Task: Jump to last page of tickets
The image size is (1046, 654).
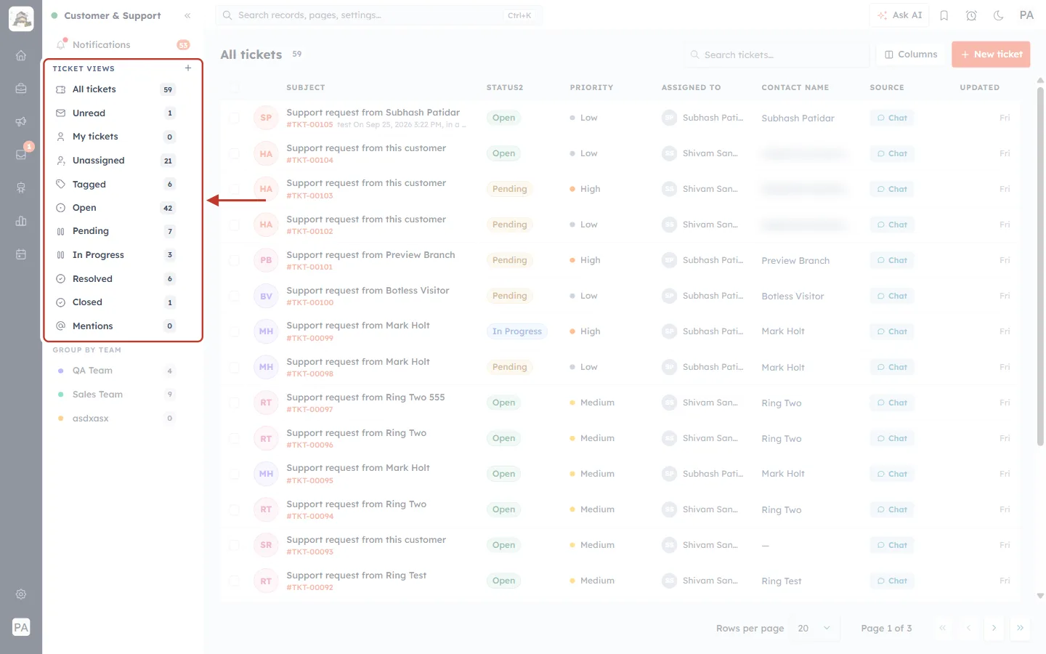Action: click(x=1020, y=628)
